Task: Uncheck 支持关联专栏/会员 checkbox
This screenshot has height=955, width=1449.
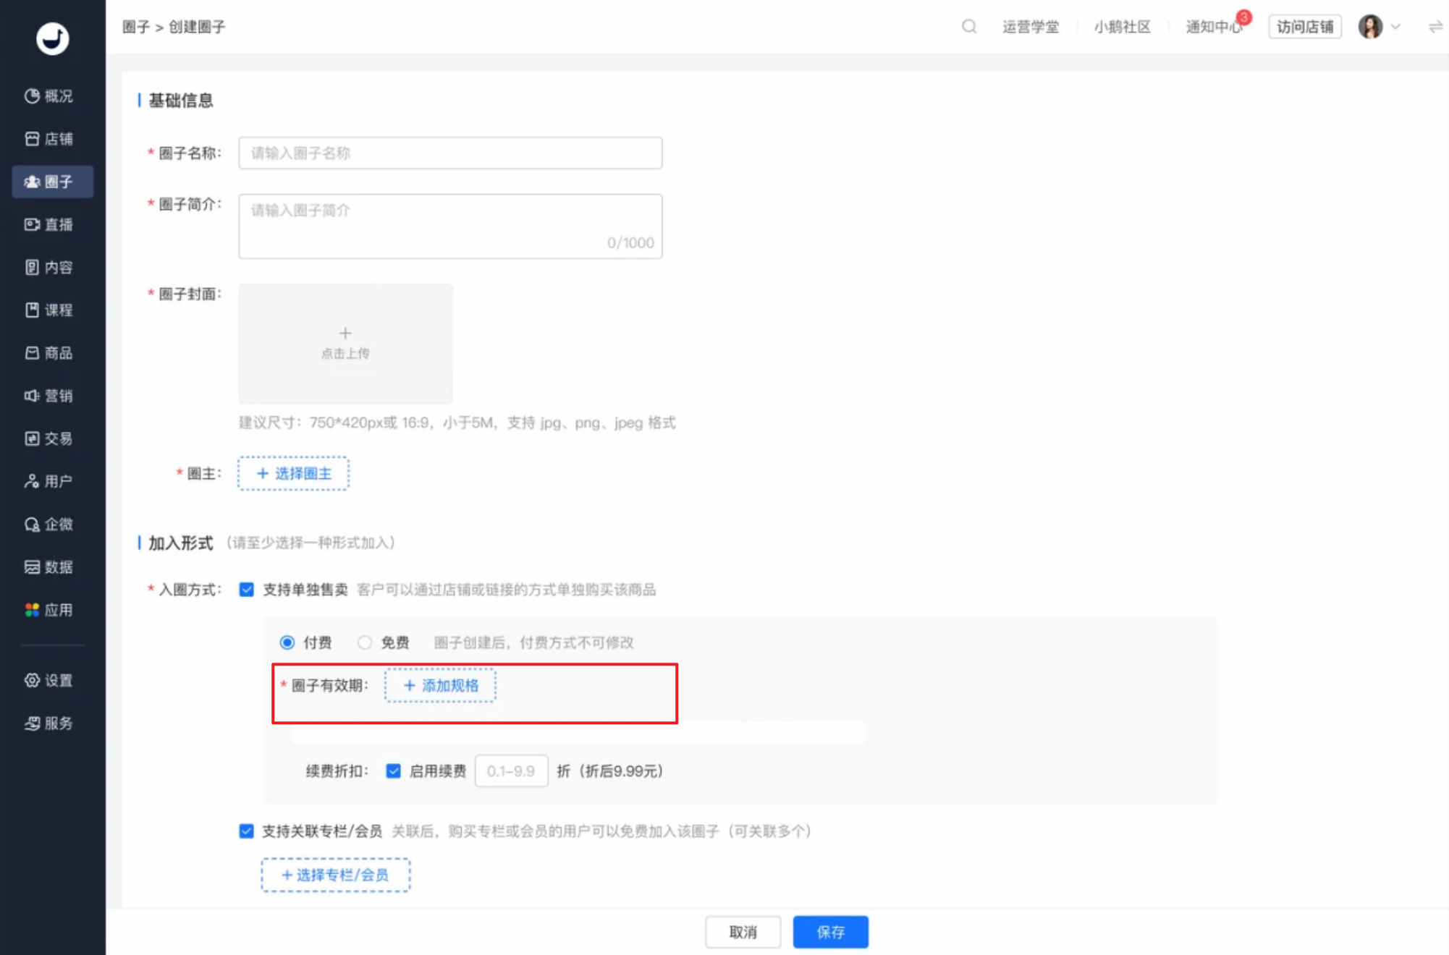Action: pos(247,831)
